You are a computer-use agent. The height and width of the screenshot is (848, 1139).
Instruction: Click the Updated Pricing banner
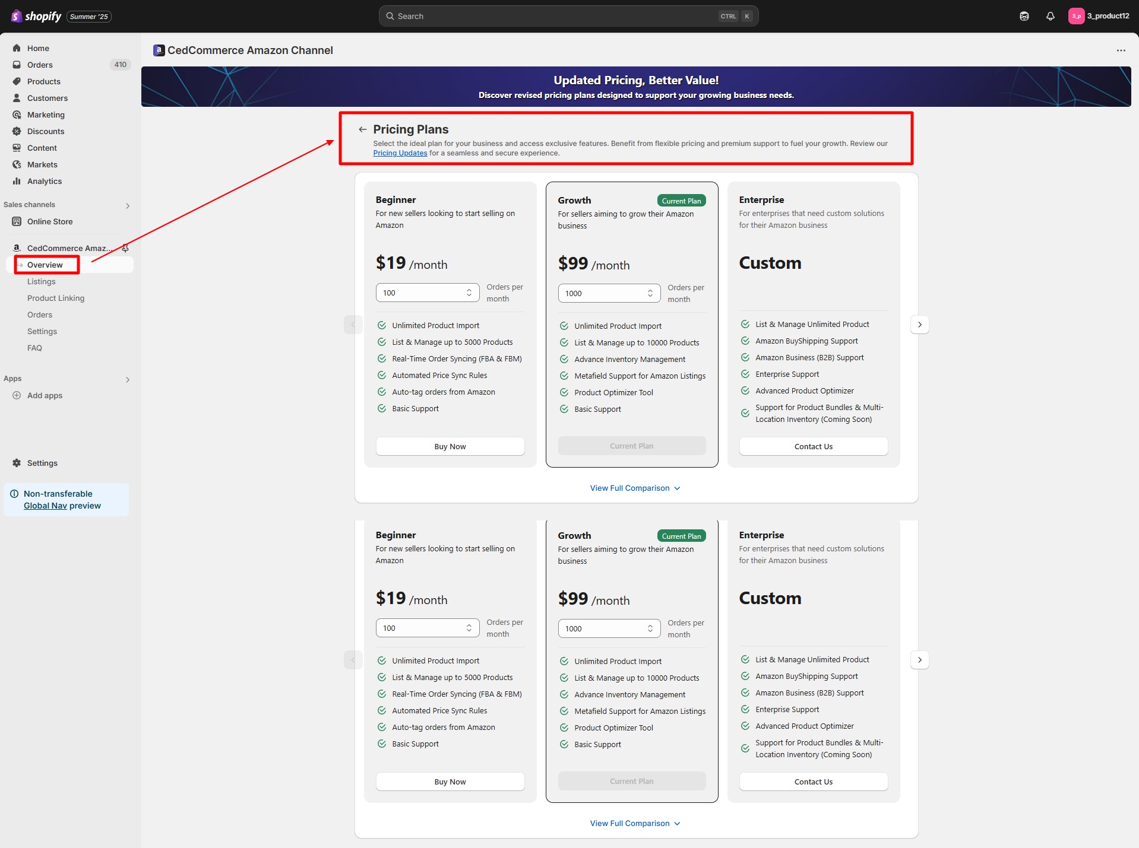tap(636, 87)
